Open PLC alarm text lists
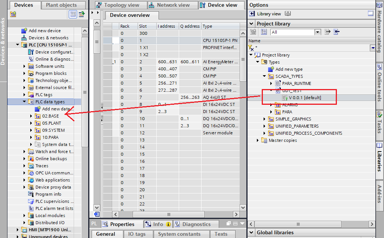The height and width of the screenshot is (238, 384). (x=54, y=208)
